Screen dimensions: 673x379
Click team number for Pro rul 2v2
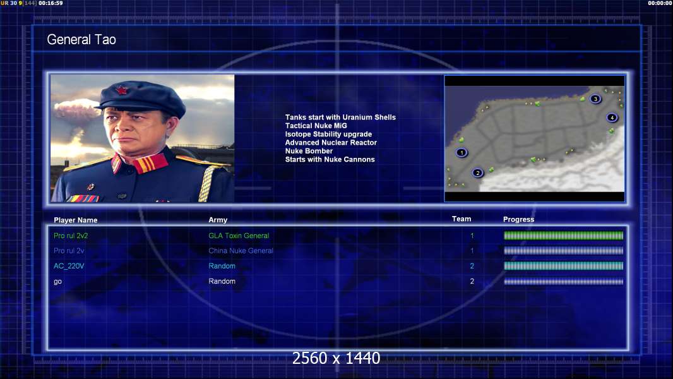tap(472, 236)
